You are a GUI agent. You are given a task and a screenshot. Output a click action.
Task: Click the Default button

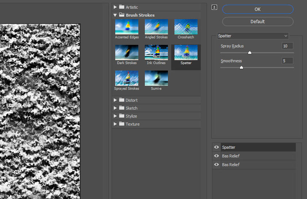click(258, 21)
